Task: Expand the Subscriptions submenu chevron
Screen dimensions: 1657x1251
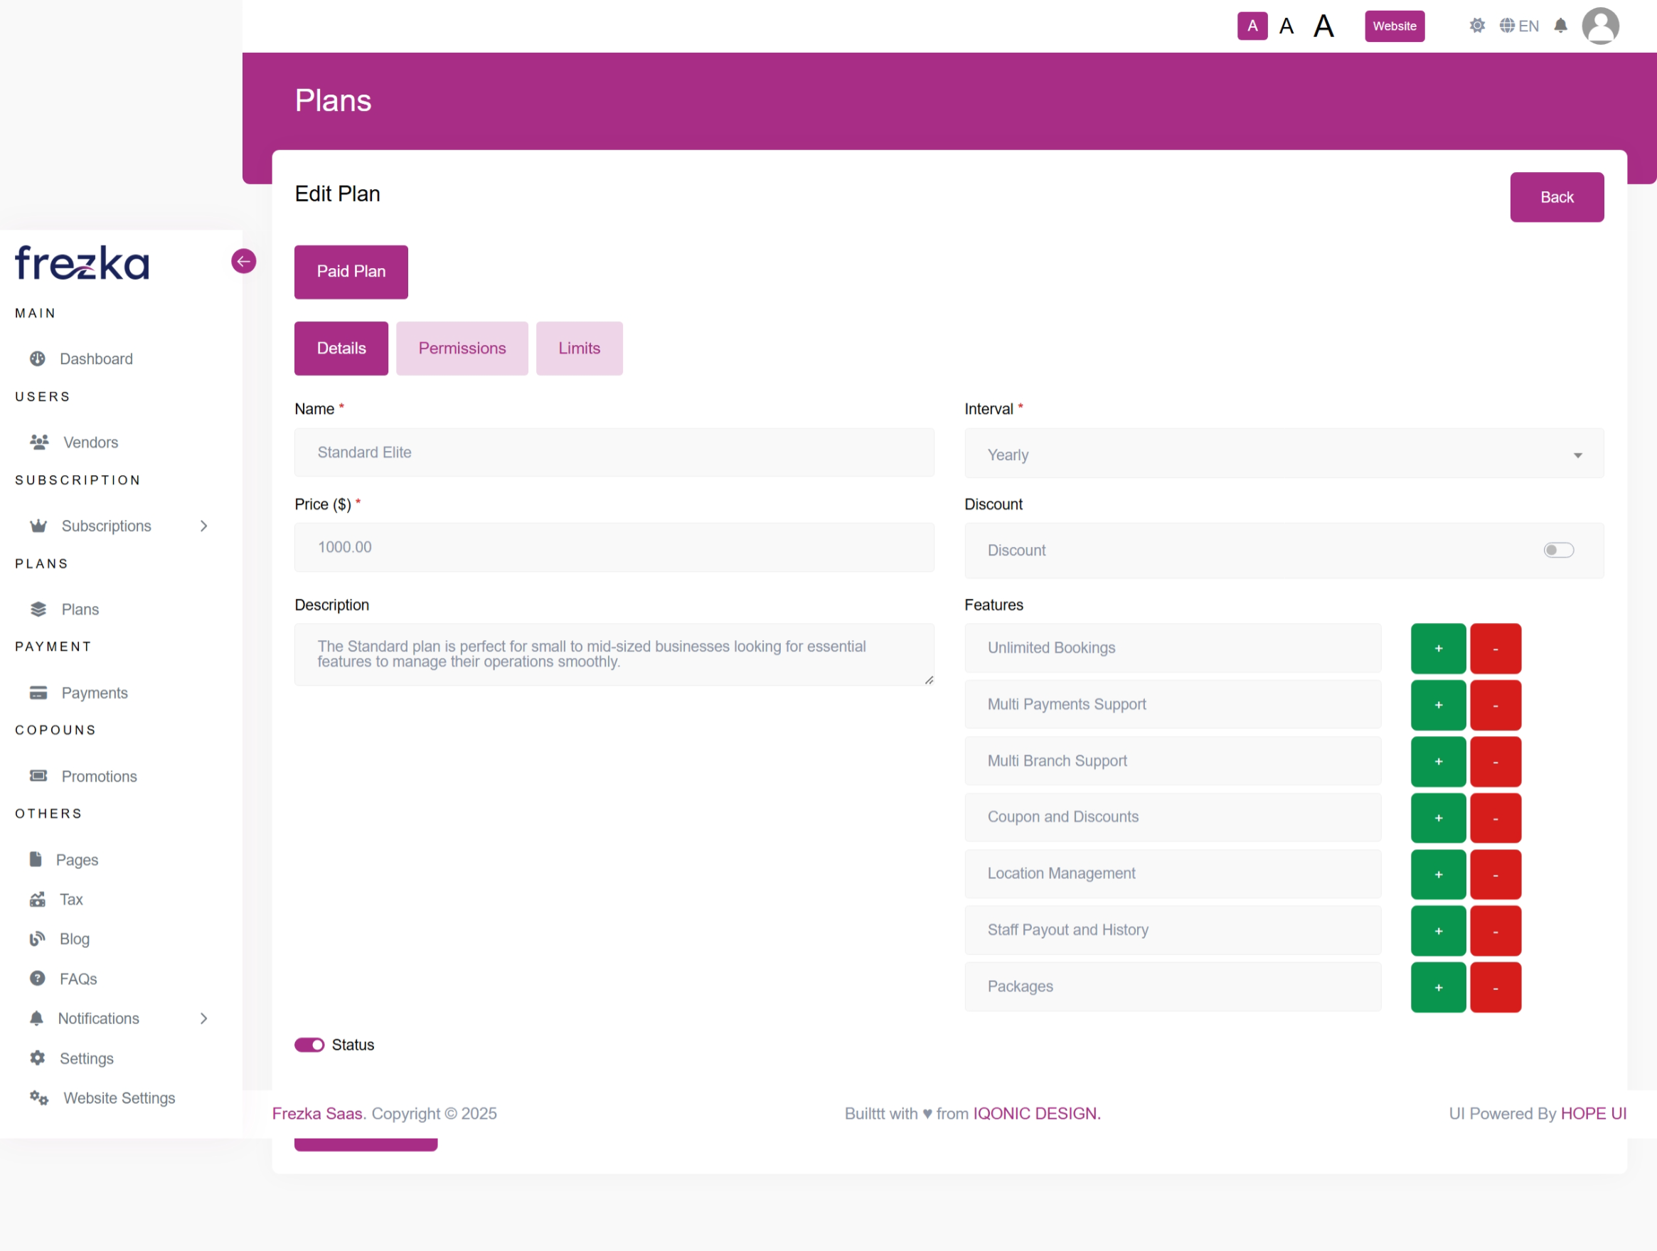Action: [x=204, y=526]
